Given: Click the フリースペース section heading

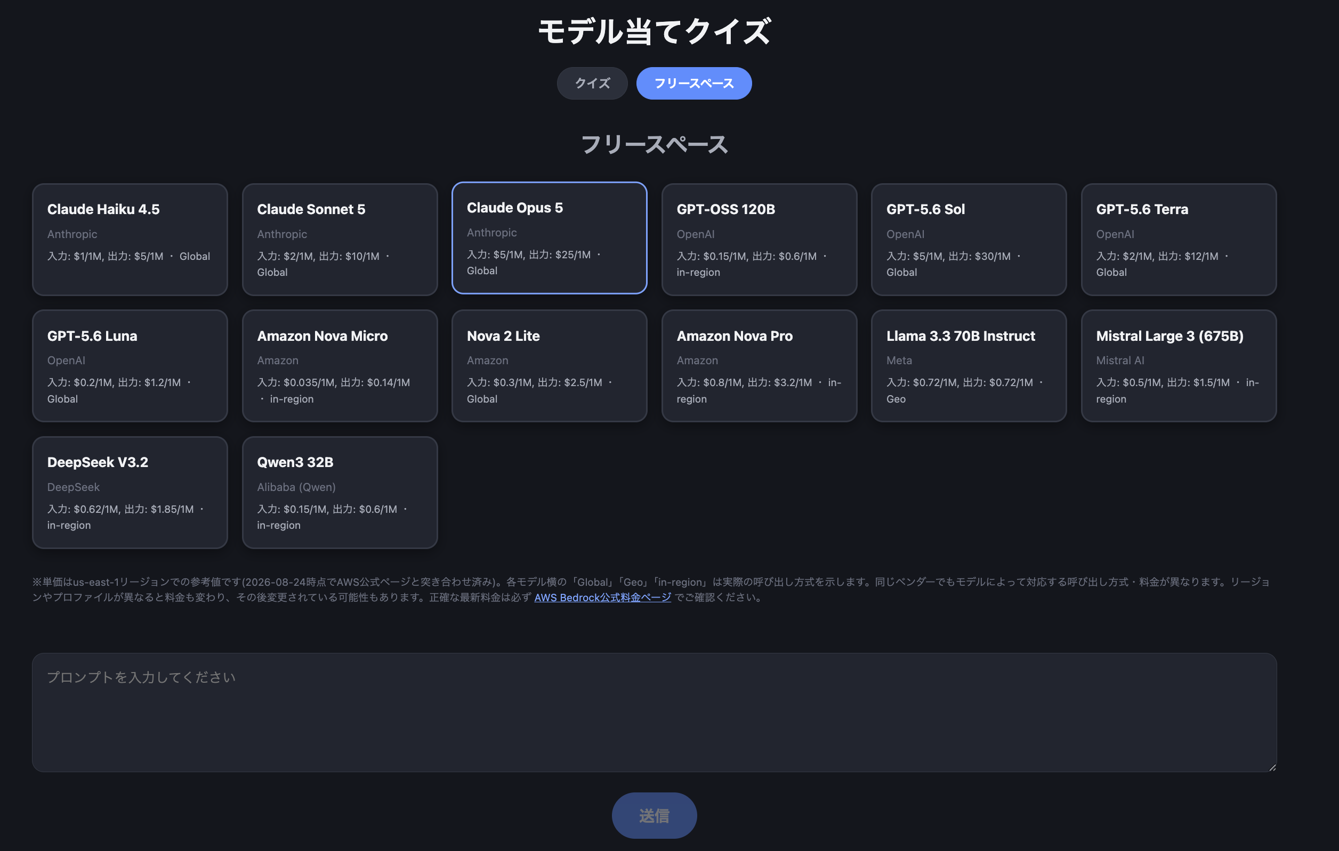Looking at the screenshot, I should click(x=655, y=144).
